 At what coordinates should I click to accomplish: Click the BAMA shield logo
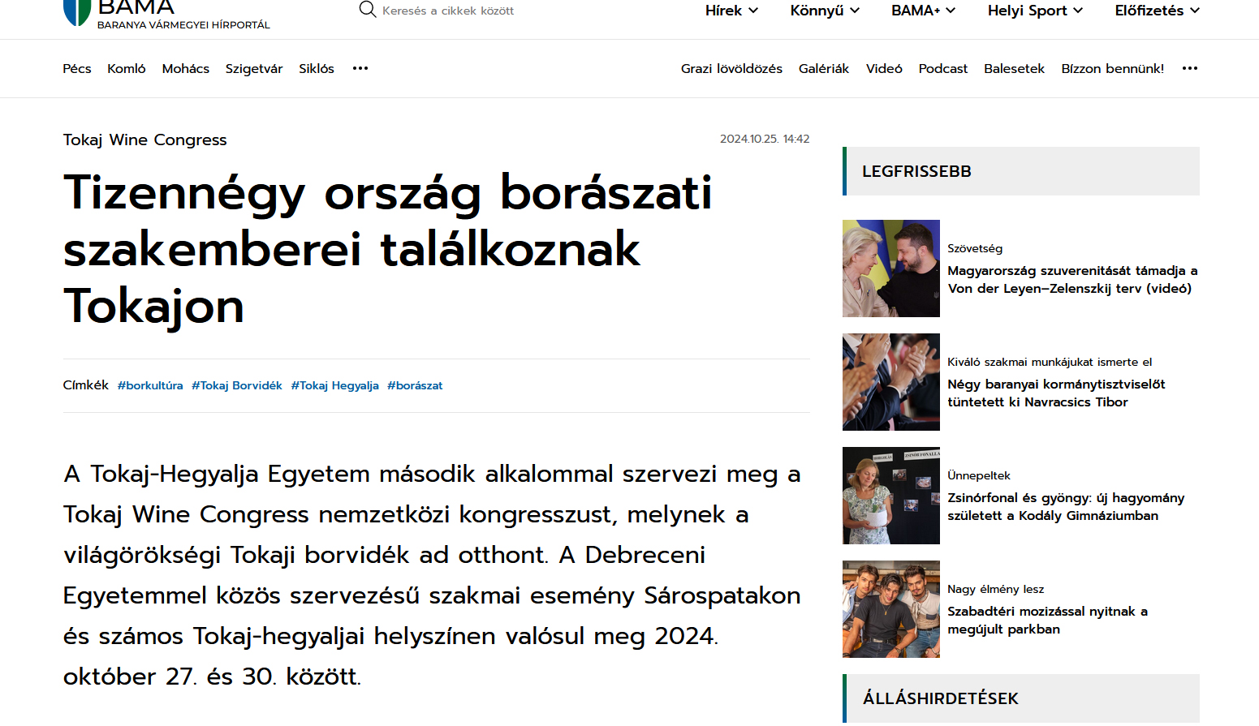click(x=77, y=12)
